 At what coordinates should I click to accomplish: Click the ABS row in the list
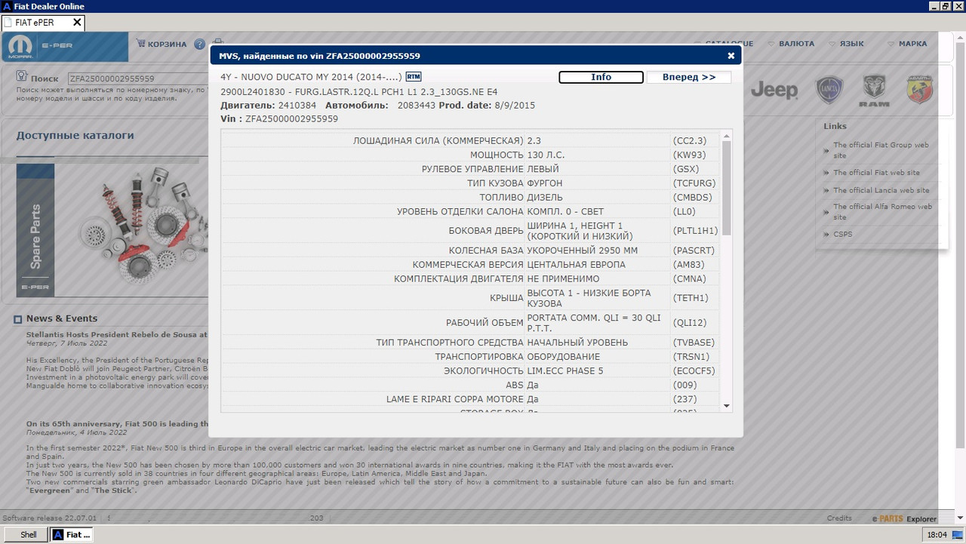pos(470,386)
